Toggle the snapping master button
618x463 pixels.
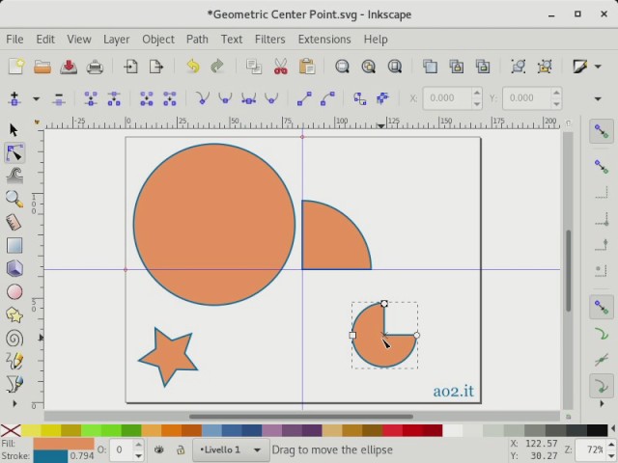tap(602, 131)
